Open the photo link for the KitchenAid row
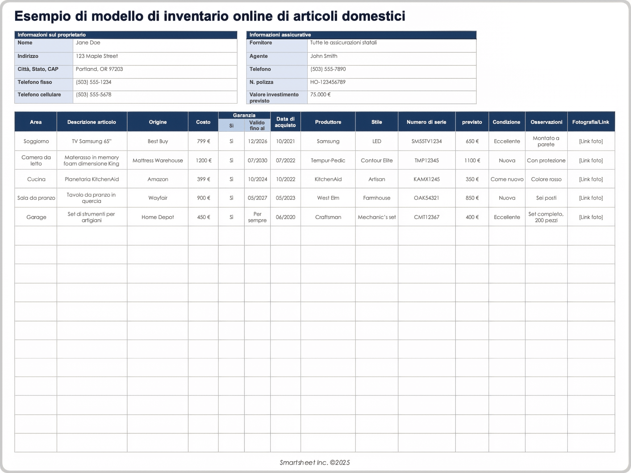This screenshot has width=631, height=473. pyautogui.click(x=591, y=179)
